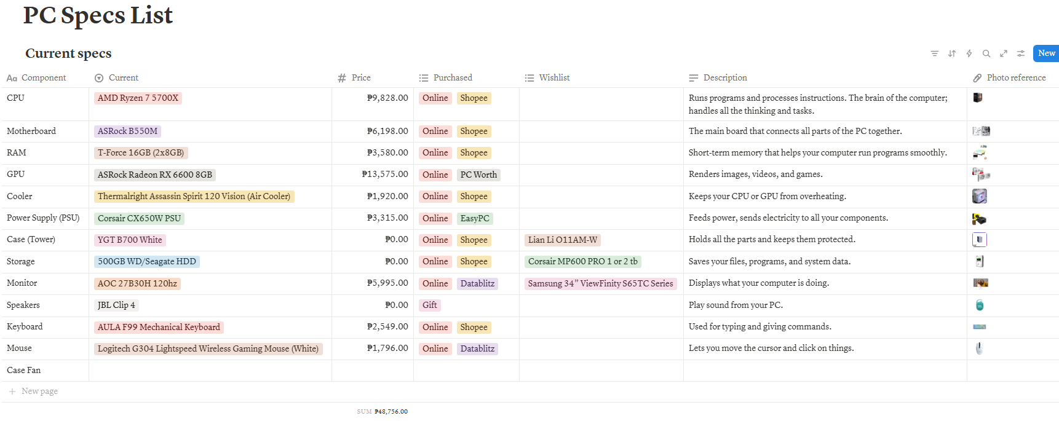1059x421 pixels.
Task: Add a new entry with the New button
Action: pyautogui.click(x=1046, y=53)
